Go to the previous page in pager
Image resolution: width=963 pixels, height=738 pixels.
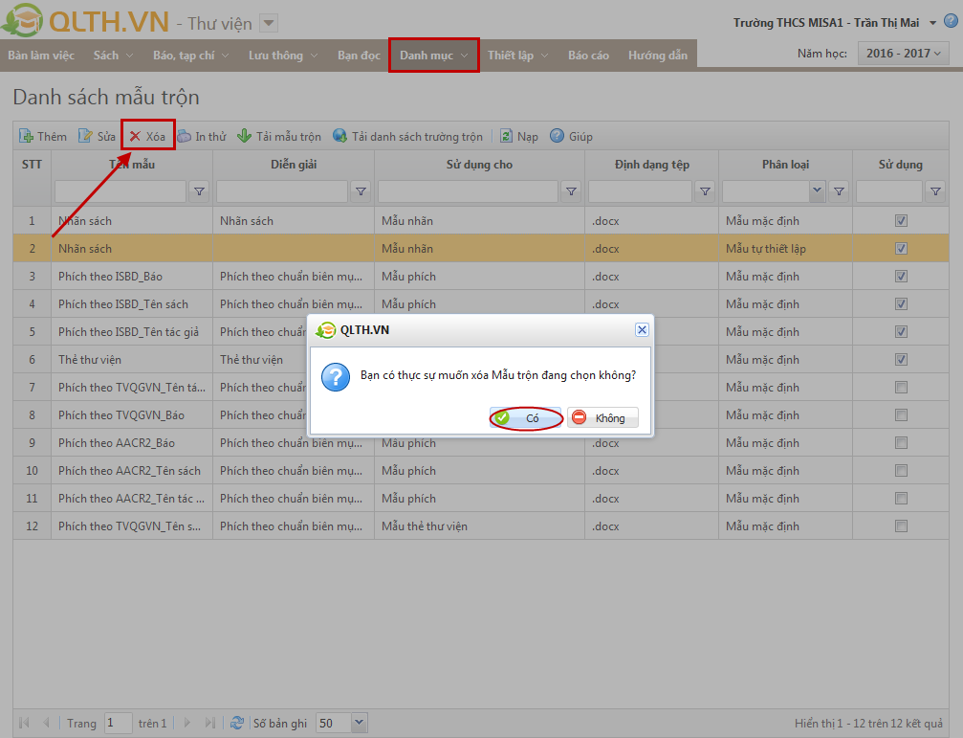(46, 723)
